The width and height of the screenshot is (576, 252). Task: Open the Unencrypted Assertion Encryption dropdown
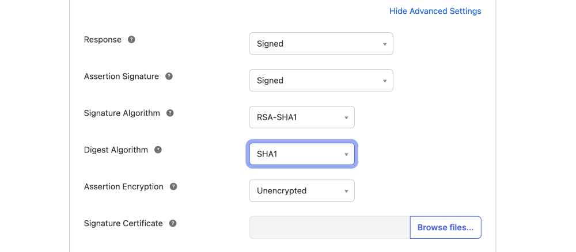click(x=302, y=190)
